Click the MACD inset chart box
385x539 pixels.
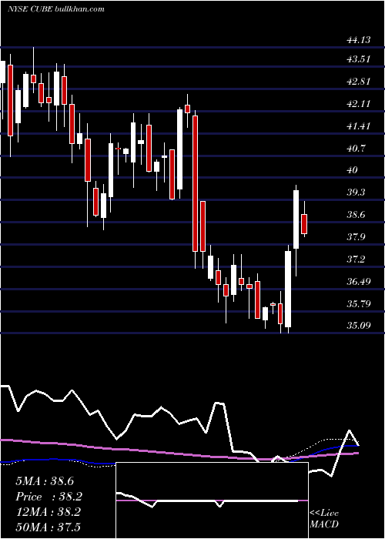pos(212,500)
